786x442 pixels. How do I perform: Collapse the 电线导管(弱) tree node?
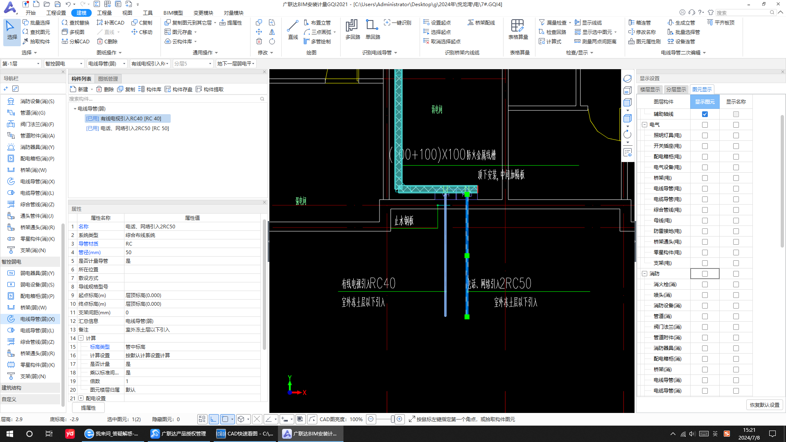pyautogui.click(x=75, y=109)
